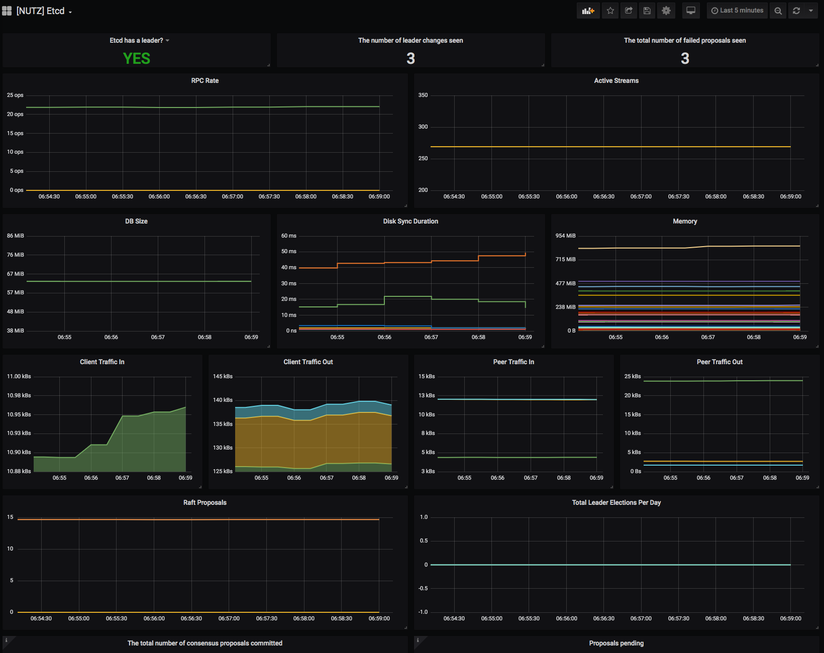Zoom out the time range
This screenshot has width=824, height=653.
(x=778, y=11)
